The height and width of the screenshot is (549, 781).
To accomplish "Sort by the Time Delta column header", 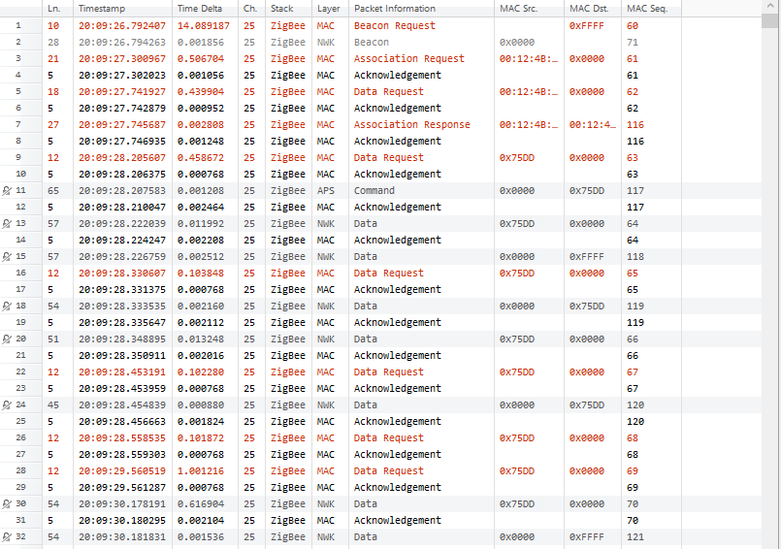I will tap(205, 9).
